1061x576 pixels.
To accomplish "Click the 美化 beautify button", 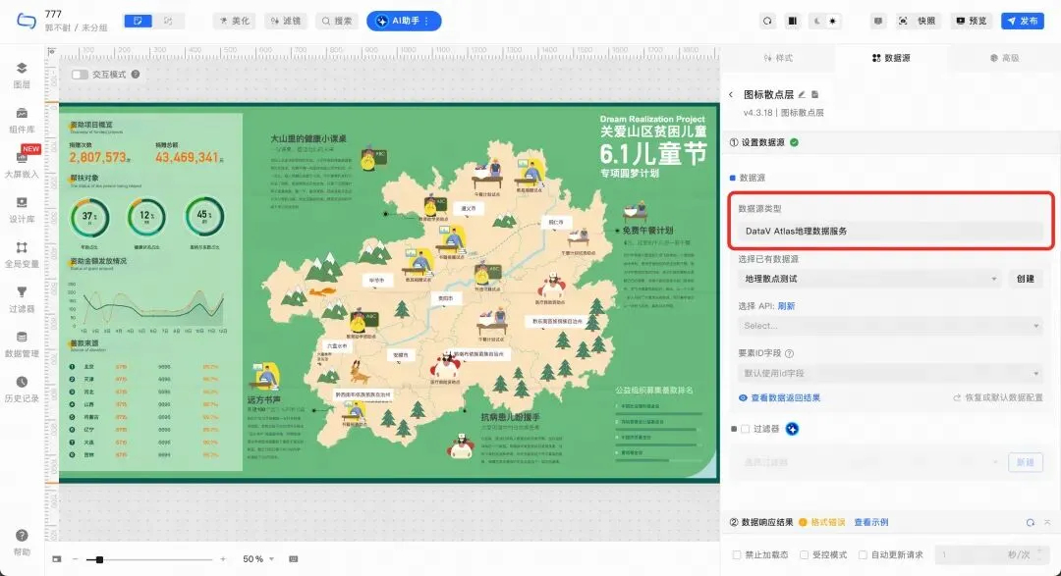I will pos(234,21).
